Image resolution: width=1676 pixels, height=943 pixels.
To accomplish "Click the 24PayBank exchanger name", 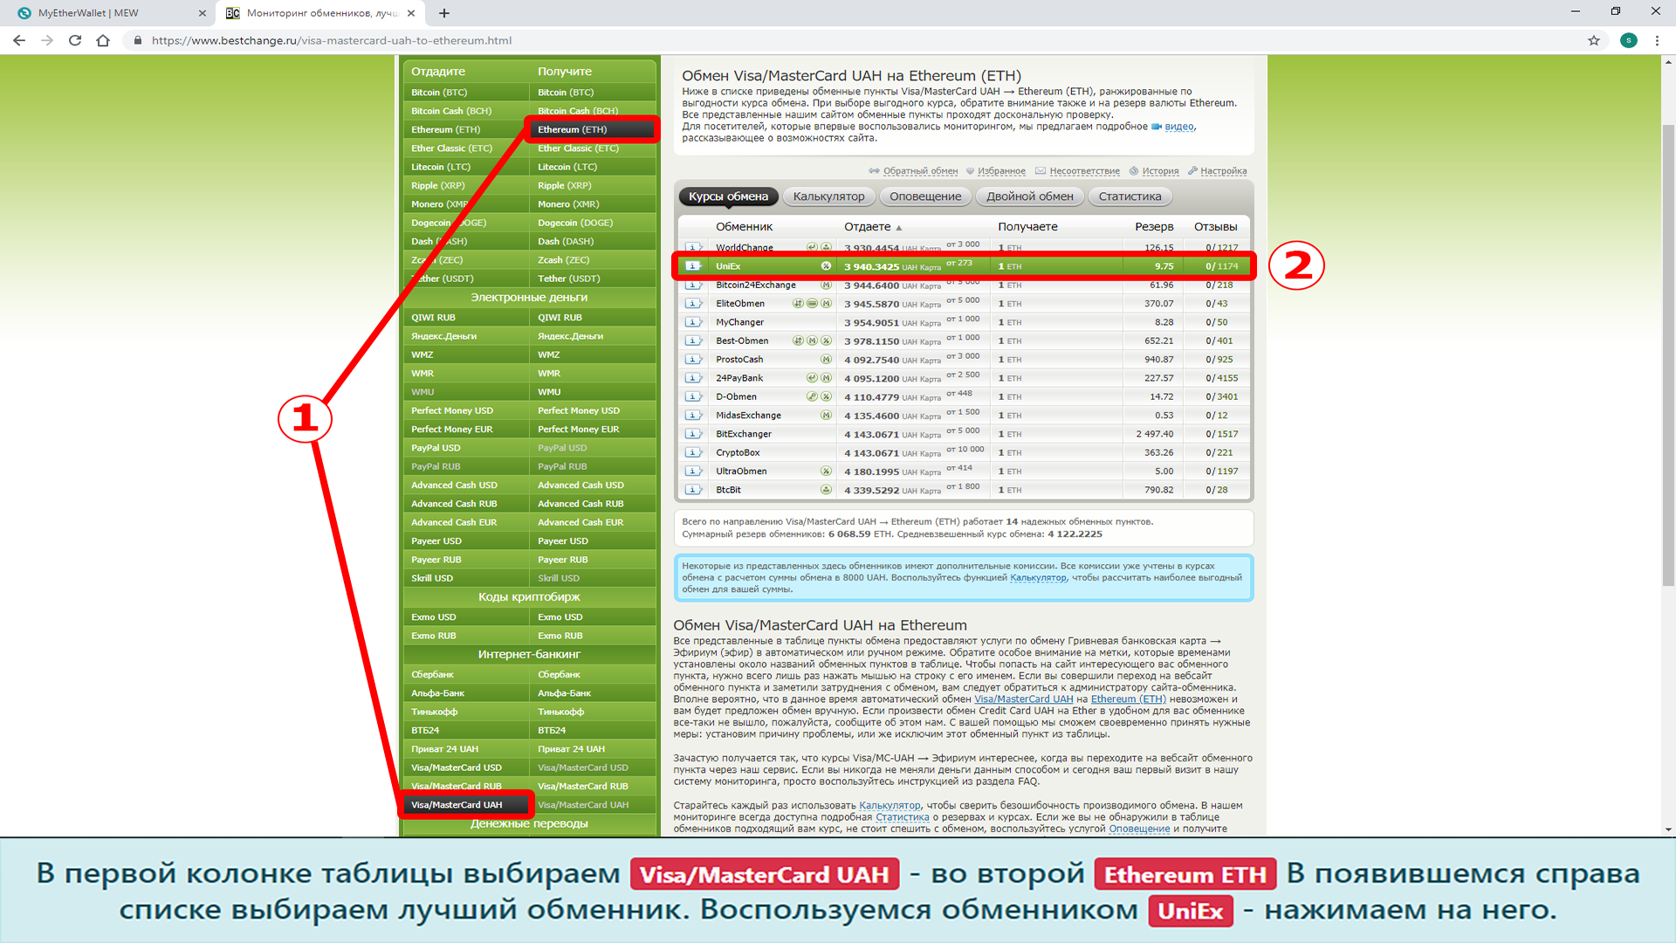I will [739, 378].
